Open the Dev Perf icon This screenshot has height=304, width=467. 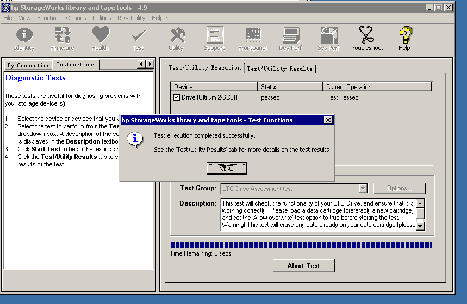coord(291,39)
